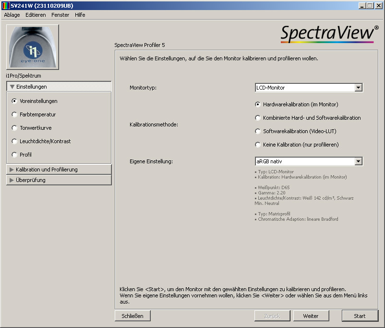Click 'Chromatische Adaption: lineare Bradford' line

[x=297, y=219]
